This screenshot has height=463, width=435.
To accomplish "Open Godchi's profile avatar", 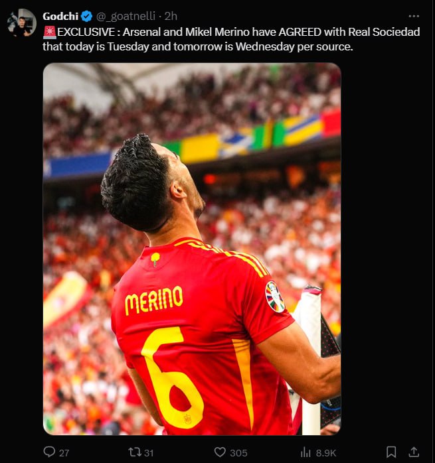I will 22,23.
